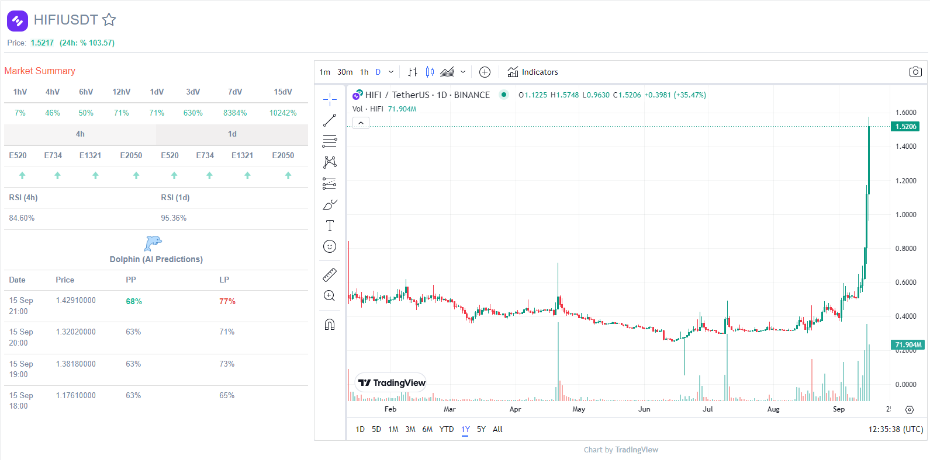The height and width of the screenshot is (460, 930).
Task: Click the HIFI purple logo icon
Action: tap(18, 21)
